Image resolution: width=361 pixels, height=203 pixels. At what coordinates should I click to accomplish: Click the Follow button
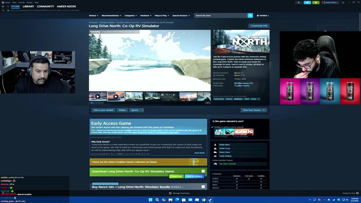(x=122, y=110)
